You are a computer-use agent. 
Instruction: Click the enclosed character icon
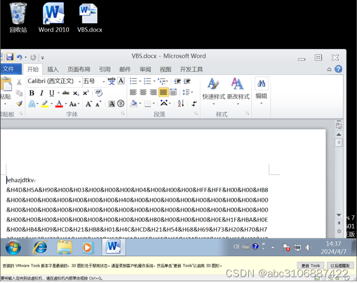point(121,103)
